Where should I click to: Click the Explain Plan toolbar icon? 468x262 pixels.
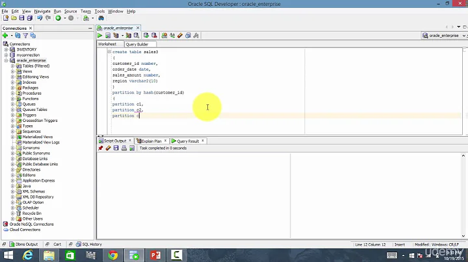pos(116,36)
